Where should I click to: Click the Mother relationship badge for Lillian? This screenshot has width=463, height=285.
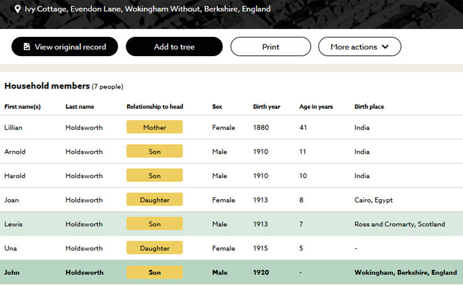click(154, 127)
